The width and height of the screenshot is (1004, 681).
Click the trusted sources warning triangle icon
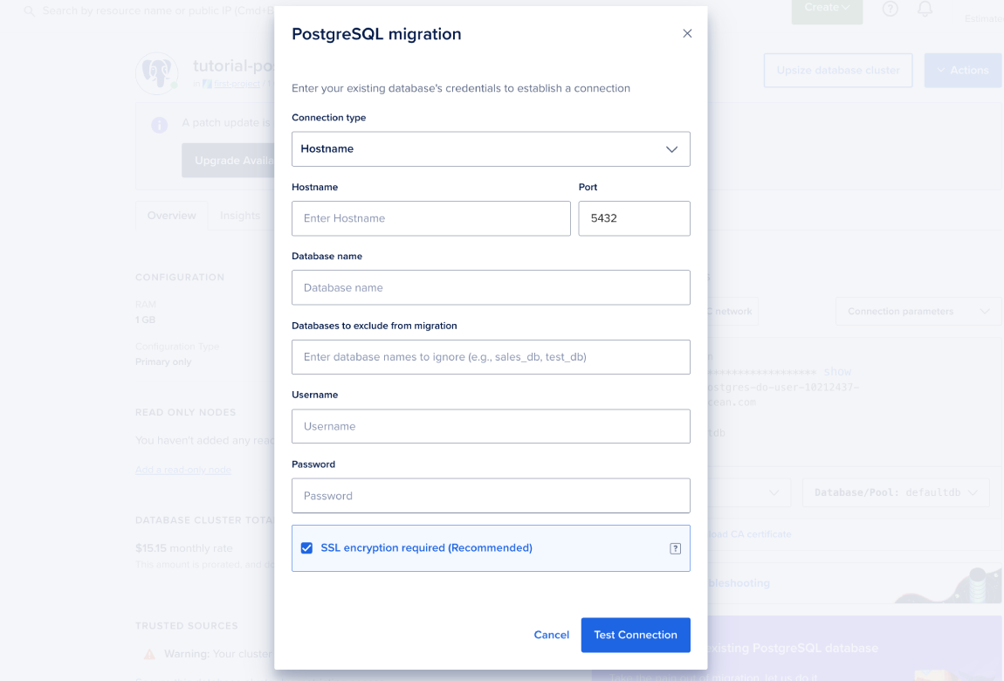click(149, 654)
